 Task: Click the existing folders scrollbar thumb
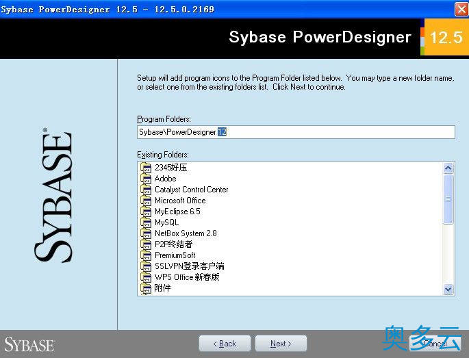click(448, 199)
